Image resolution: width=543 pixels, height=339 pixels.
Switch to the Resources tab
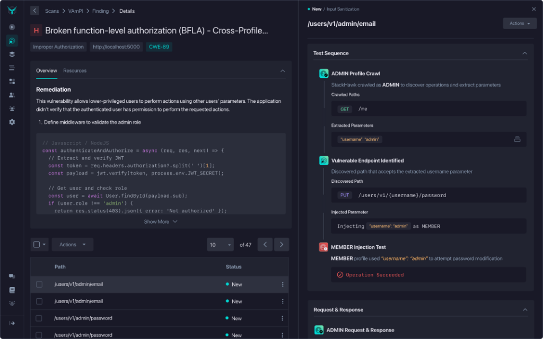75,70
